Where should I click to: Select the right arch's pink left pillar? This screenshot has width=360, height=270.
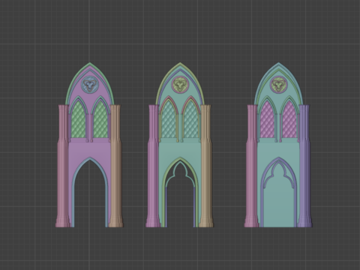[251, 166]
